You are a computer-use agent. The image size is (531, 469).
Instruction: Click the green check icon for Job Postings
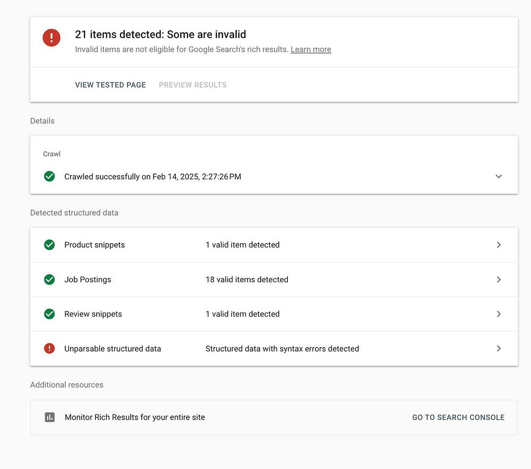click(49, 280)
